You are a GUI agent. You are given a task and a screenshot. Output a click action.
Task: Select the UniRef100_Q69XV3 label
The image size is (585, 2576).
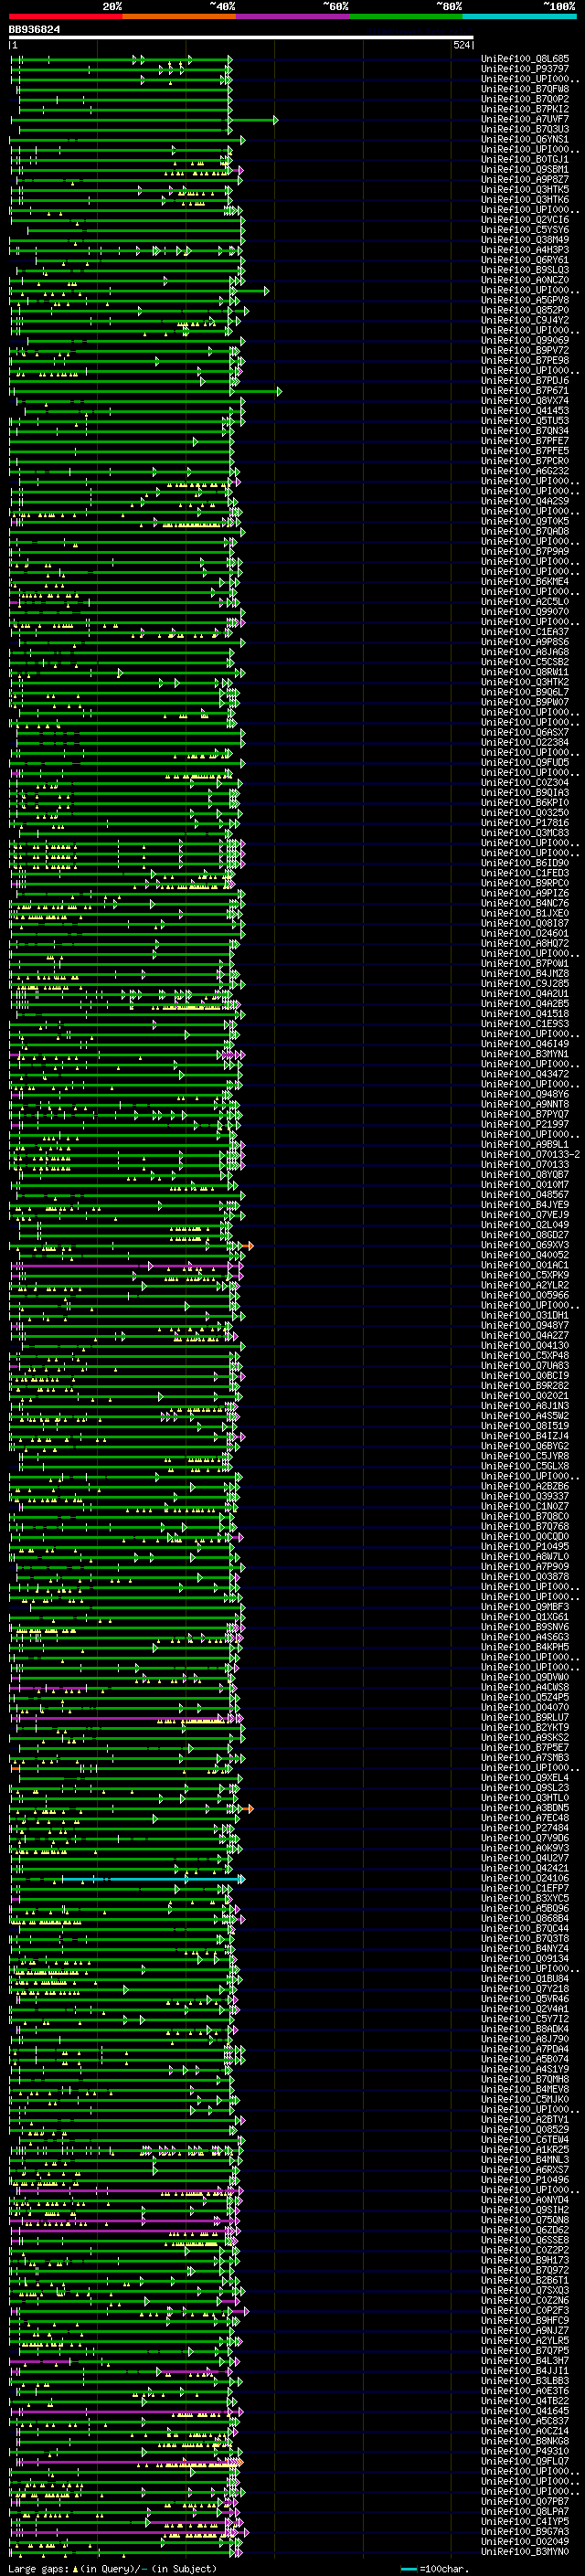coord(525,1245)
